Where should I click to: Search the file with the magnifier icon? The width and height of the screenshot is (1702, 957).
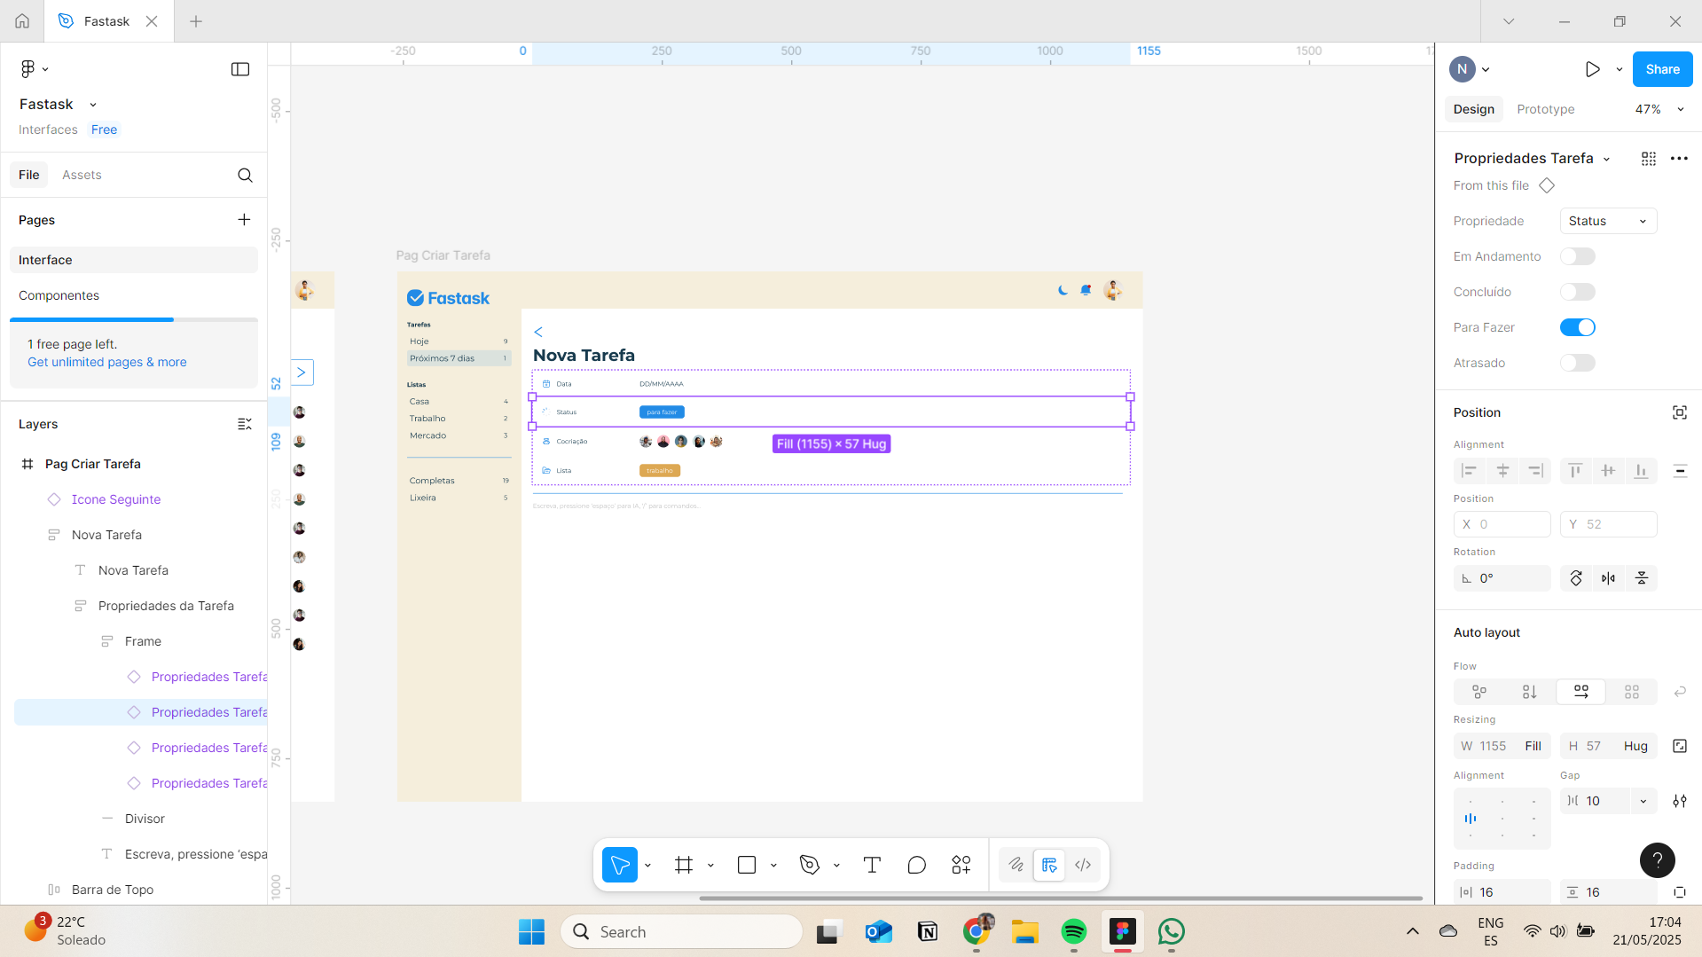245,175
